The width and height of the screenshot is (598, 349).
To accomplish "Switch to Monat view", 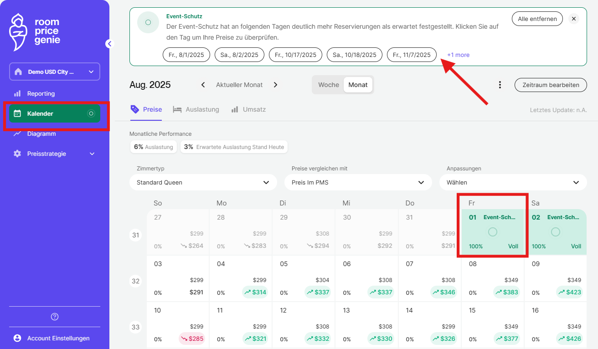I will coord(358,85).
